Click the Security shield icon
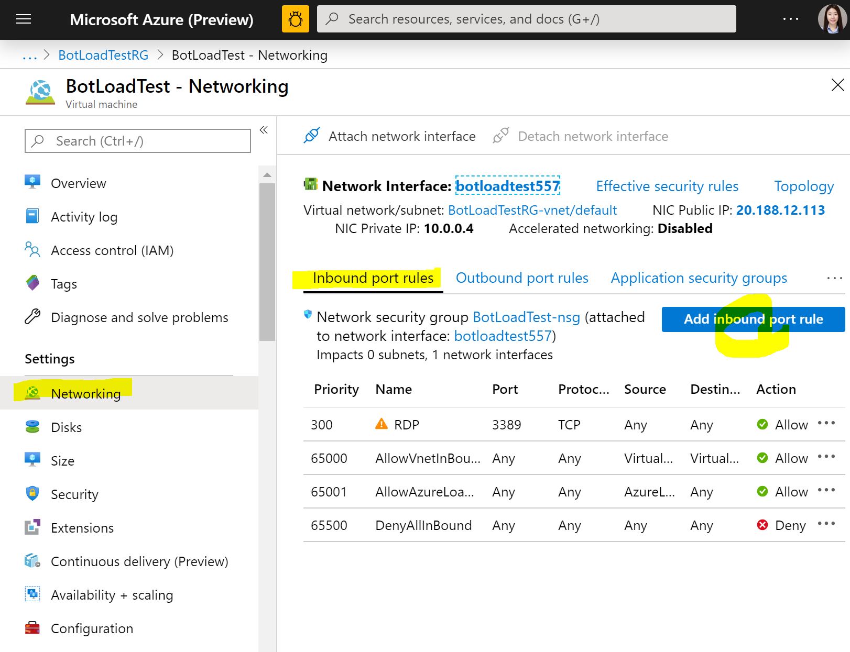 click(x=32, y=493)
